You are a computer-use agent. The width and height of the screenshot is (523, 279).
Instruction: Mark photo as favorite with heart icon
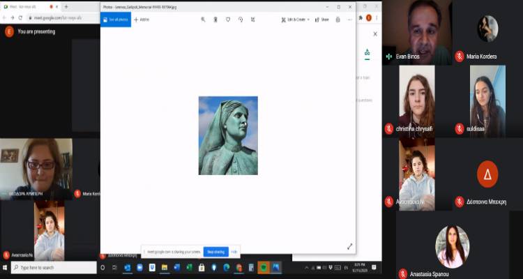point(228,20)
